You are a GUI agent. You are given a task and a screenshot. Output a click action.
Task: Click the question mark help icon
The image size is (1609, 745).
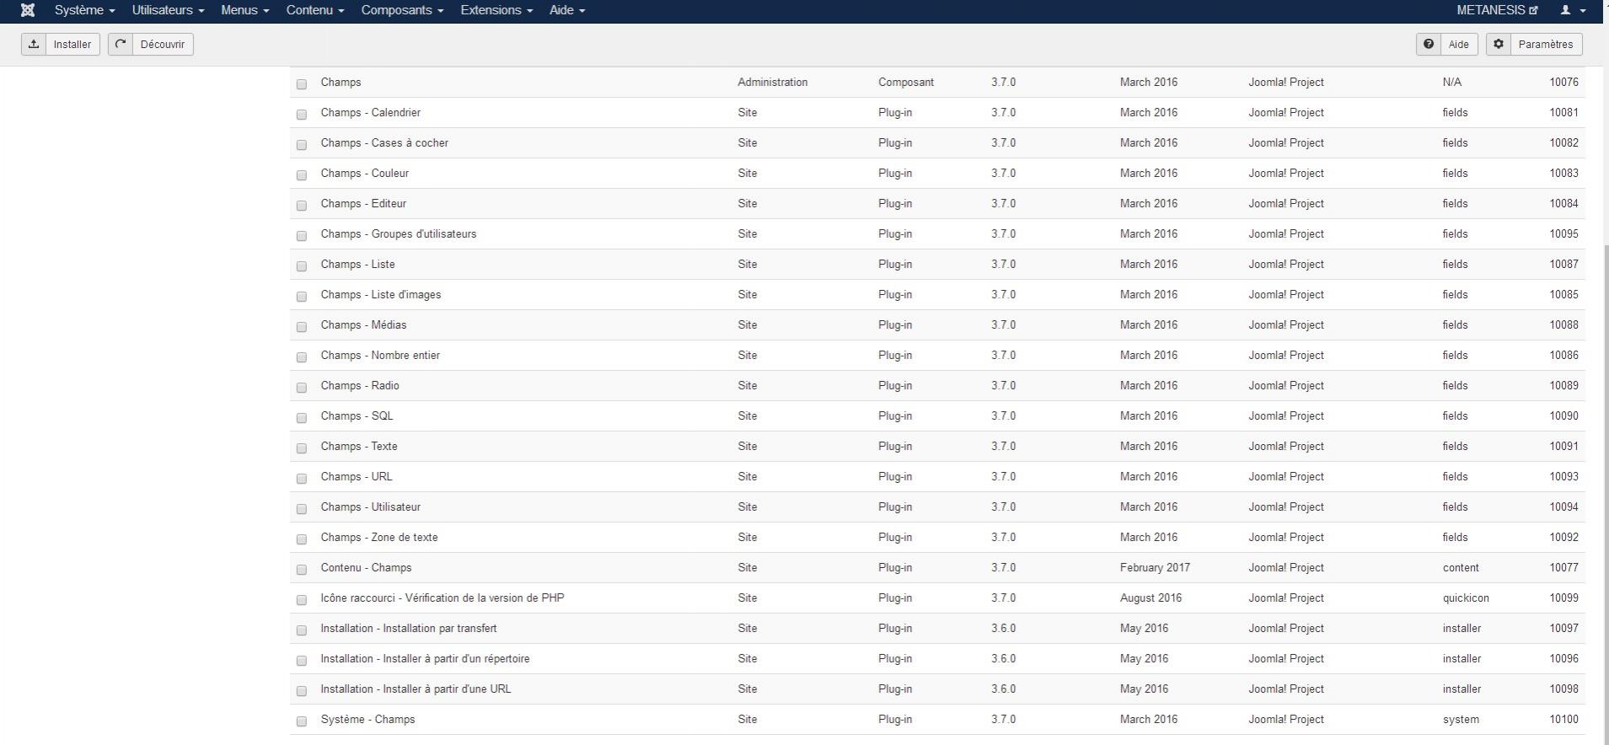tap(1429, 44)
